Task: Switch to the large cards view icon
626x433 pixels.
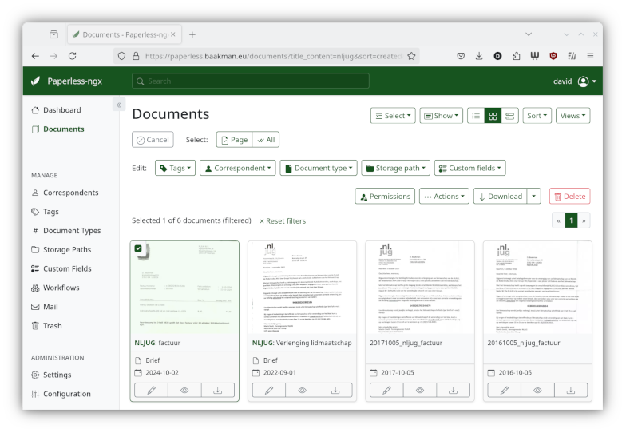Action: tap(510, 116)
